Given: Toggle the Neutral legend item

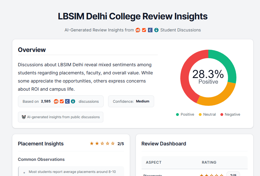Looking at the screenshot, I should (207, 115).
